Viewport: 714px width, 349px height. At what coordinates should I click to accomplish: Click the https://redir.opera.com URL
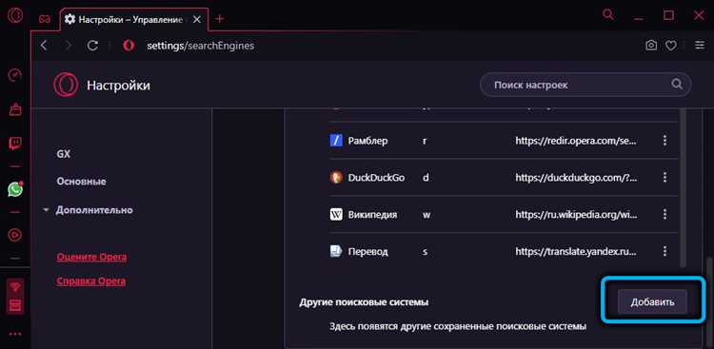point(576,141)
